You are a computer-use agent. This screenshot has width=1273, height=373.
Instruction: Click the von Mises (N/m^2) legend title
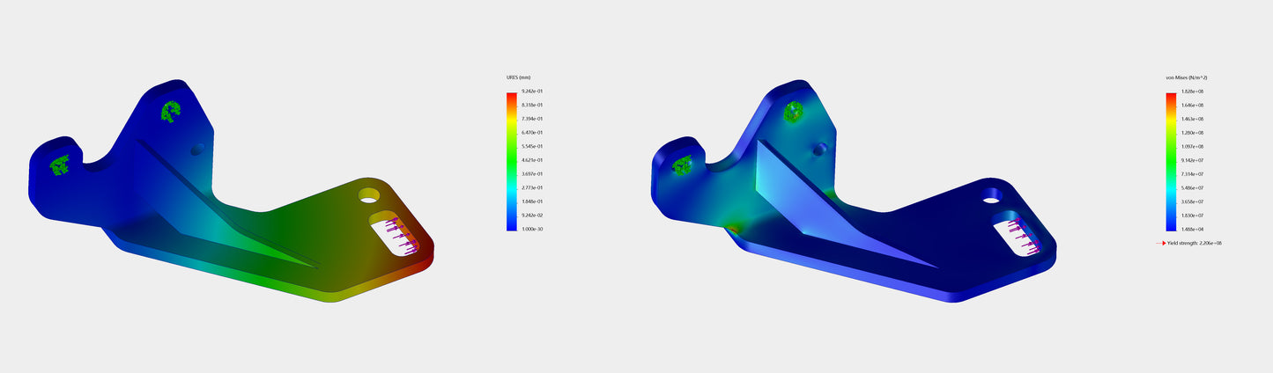[1186, 77]
